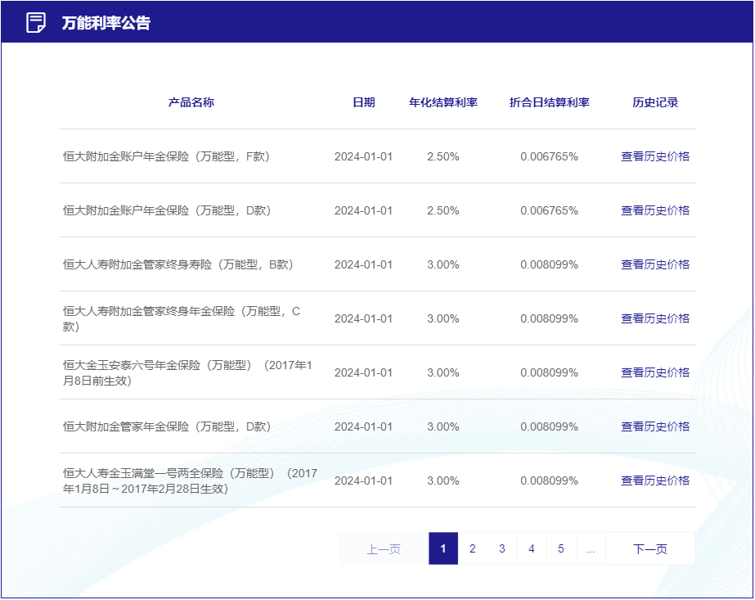Click 2.50% rate in 金账户 F款 row
This screenshot has width=755, height=600.
click(x=443, y=156)
